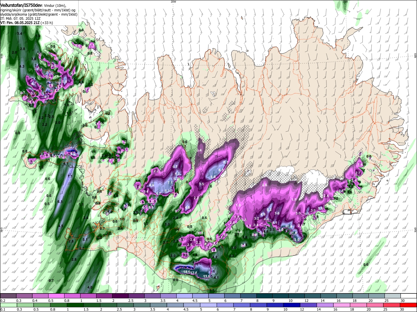The height and width of the screenshot is (312, 417).
Task: Click the '10.4' value in southeast snow area
Action: (x=288, y=227)
